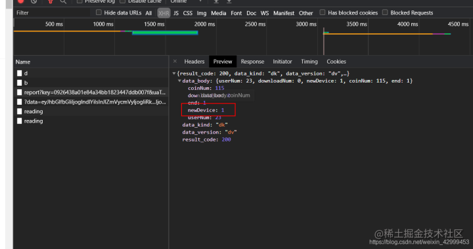The width and height of the screenshot is (473, 249).
Task: Open the Response tab
Action: (252, 62)
